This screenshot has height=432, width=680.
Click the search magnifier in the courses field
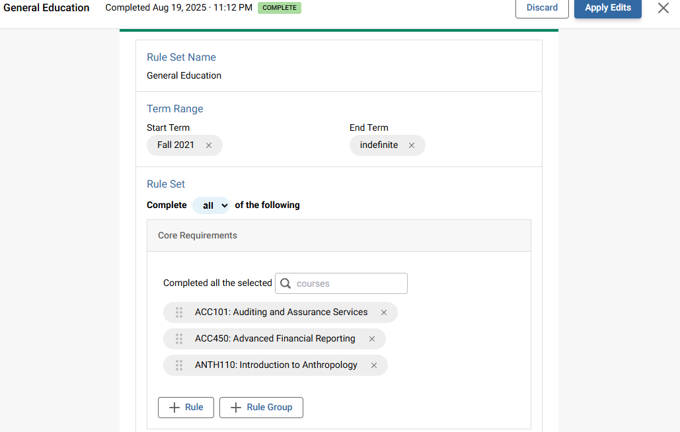[285, 283]
